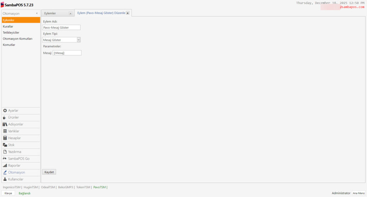Open Tetikleyiciler from the sidebar
Image resolution: width=367 pixels, height=197 pixels.
click(11, 33)
